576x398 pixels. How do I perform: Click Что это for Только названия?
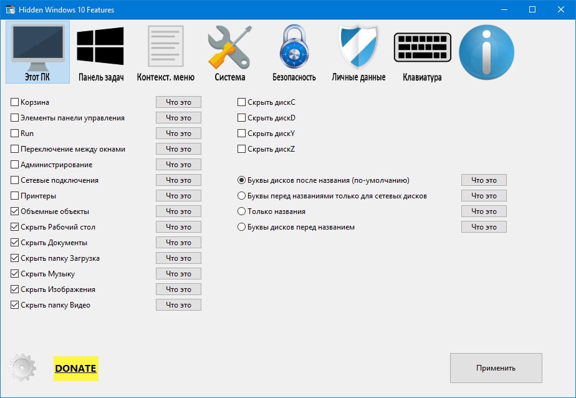click(484, 211)
